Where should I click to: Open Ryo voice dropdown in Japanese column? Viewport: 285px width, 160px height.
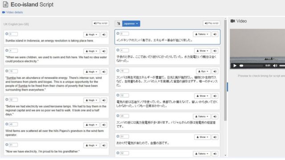(204, 72)
